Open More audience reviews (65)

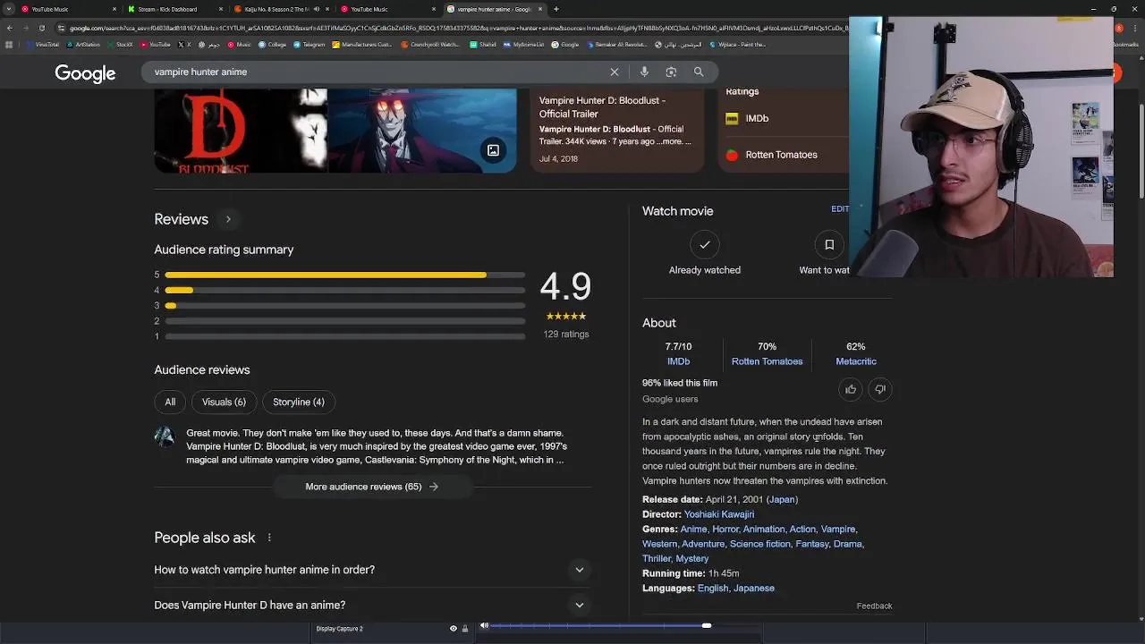pos(372,487)
